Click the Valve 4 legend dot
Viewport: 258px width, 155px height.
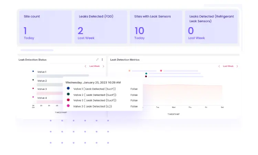33,97
